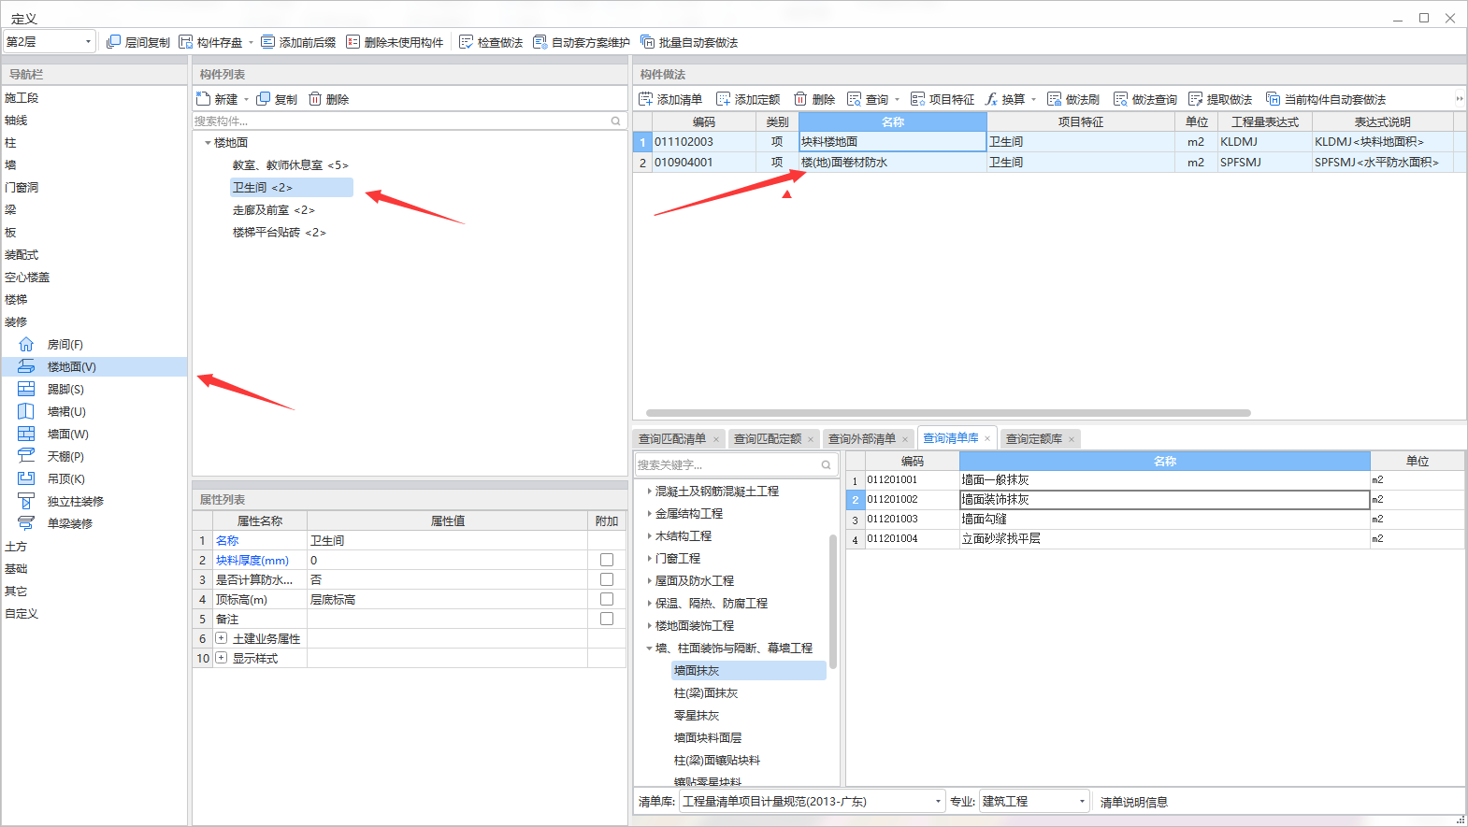Click horizontal scrollbar in 构件做法 table
The image size is (1468, 827).
coord(948,412)
